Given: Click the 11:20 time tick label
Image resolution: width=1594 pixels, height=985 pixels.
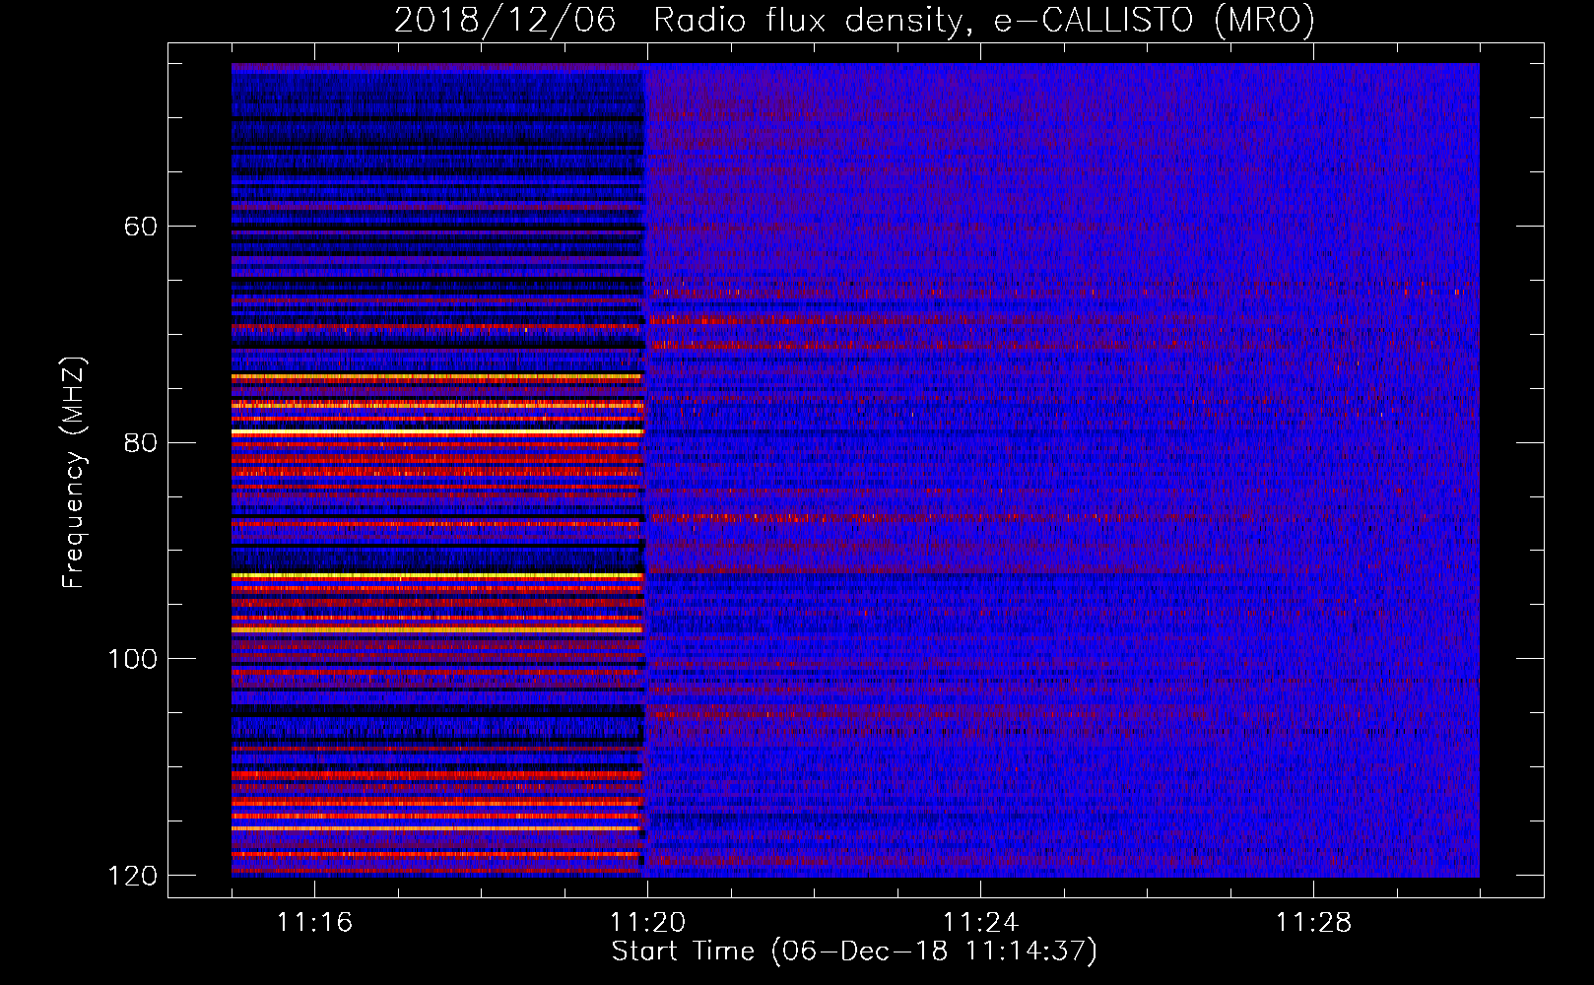Looking at the screenshot, I should [647, 922].
